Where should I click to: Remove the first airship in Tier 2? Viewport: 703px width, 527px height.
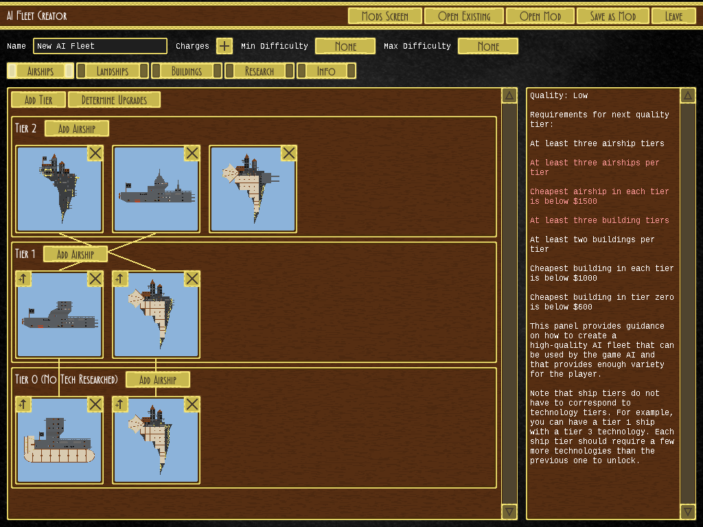95,153
